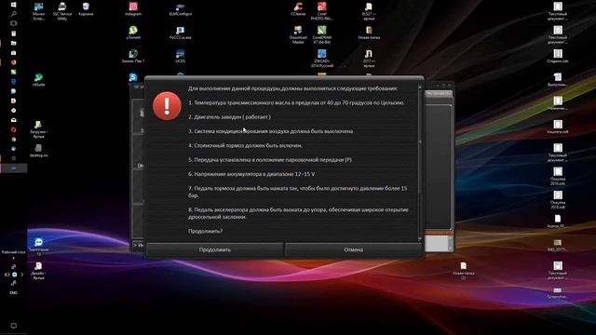Click the scroll-down arrow of the dialog
Screen dimensions: 596x335
[x=420, y=239]
